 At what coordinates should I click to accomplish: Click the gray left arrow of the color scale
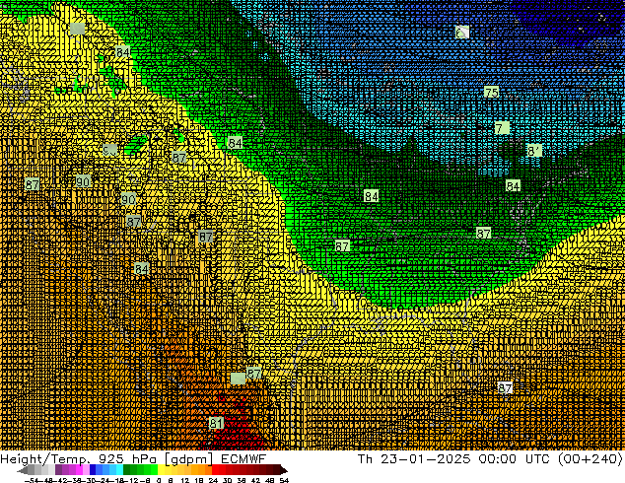(x=23, y=470)
